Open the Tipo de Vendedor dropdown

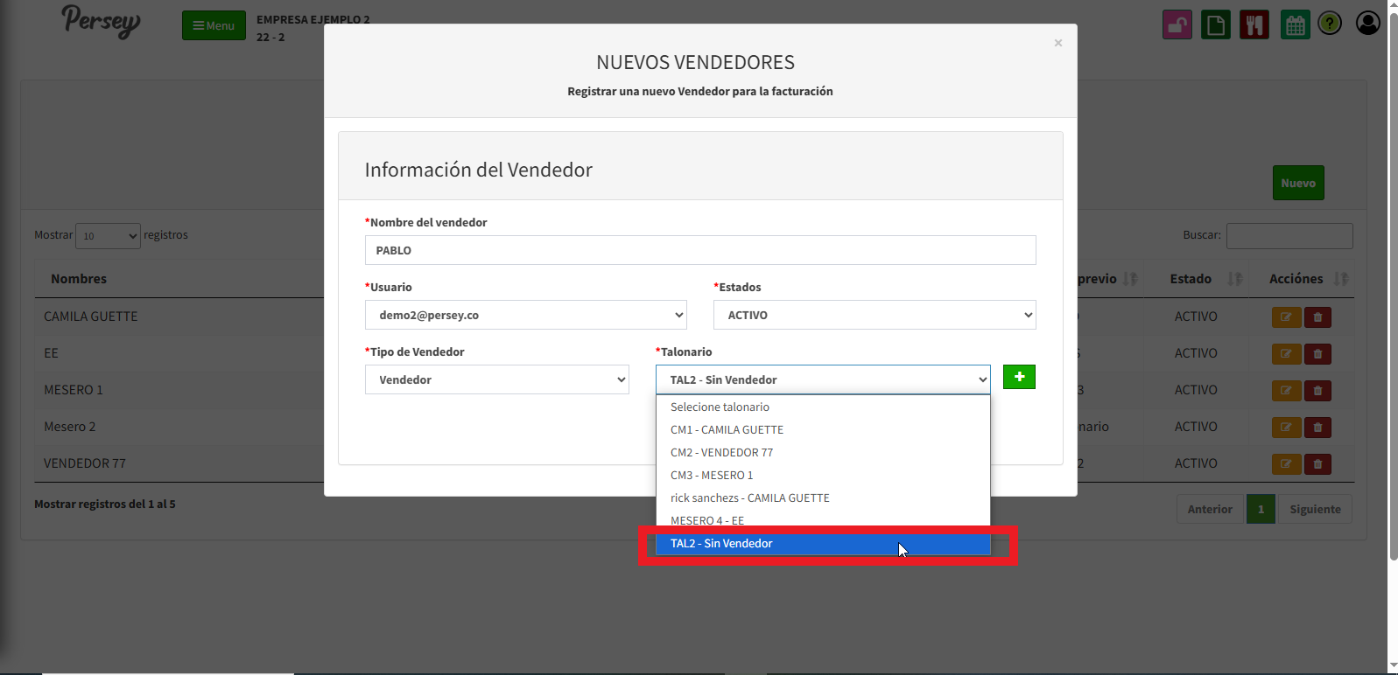click(x=496, y=379)
